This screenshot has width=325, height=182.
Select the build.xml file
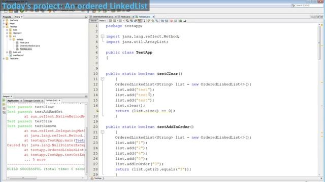17,52
